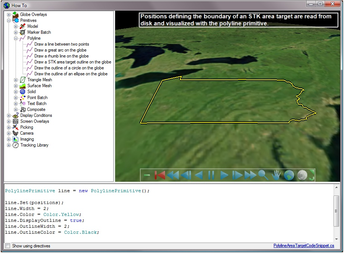Pause the animation
The width and height of the screenshot is (345, 253).
pos(211,175)
